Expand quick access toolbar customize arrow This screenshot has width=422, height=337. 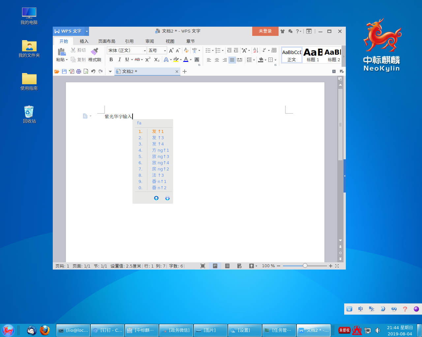pos(110,71)
